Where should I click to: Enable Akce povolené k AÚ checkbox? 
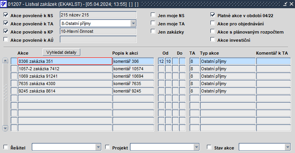tap(6, 39)
